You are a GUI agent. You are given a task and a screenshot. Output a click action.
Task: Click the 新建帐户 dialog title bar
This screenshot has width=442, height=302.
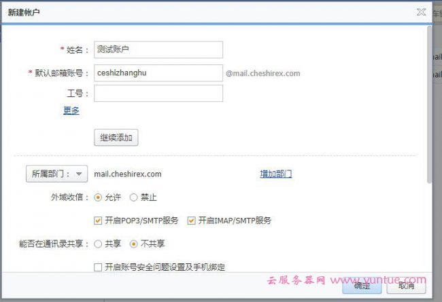point(204,12)
